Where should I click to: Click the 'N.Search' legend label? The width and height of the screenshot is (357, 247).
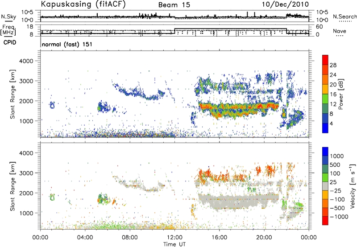(x=345, y=16)
